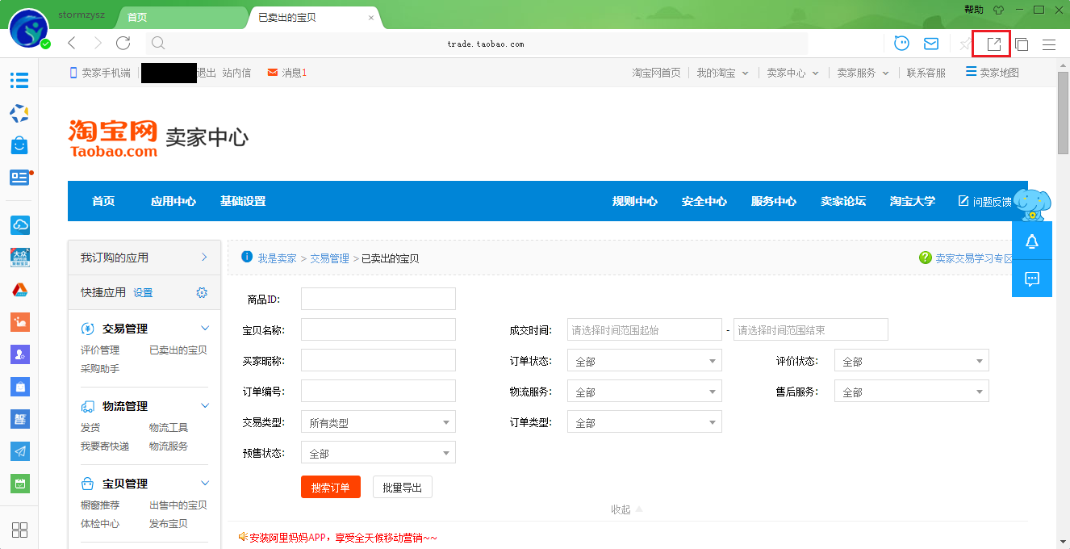
Task: Open the green calendar sidebar icon
Action: click(19, 484)
